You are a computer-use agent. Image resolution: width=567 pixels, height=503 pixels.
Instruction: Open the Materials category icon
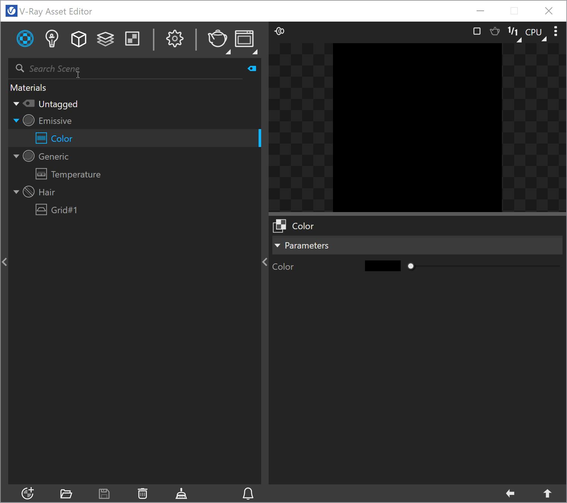click(x=25, y=39)
